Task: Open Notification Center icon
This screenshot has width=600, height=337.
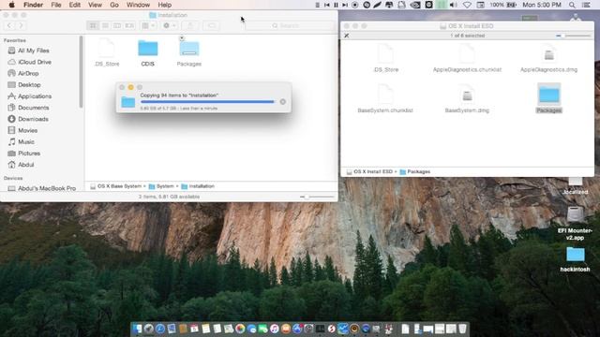Action: click(586, 5)
